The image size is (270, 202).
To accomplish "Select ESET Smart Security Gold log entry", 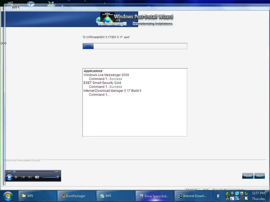I will (x=102, y=83).
